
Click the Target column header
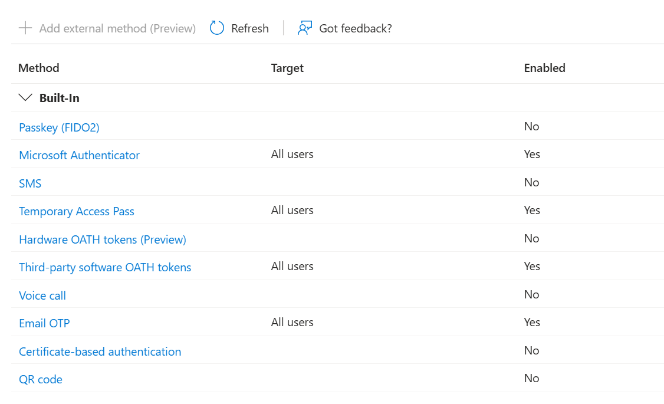(x=287, y=68)
